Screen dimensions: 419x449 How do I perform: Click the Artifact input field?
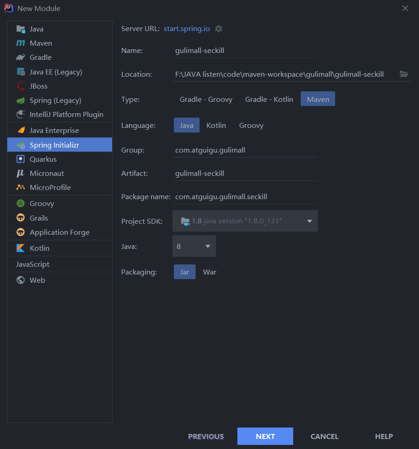(x=245, y=174)
